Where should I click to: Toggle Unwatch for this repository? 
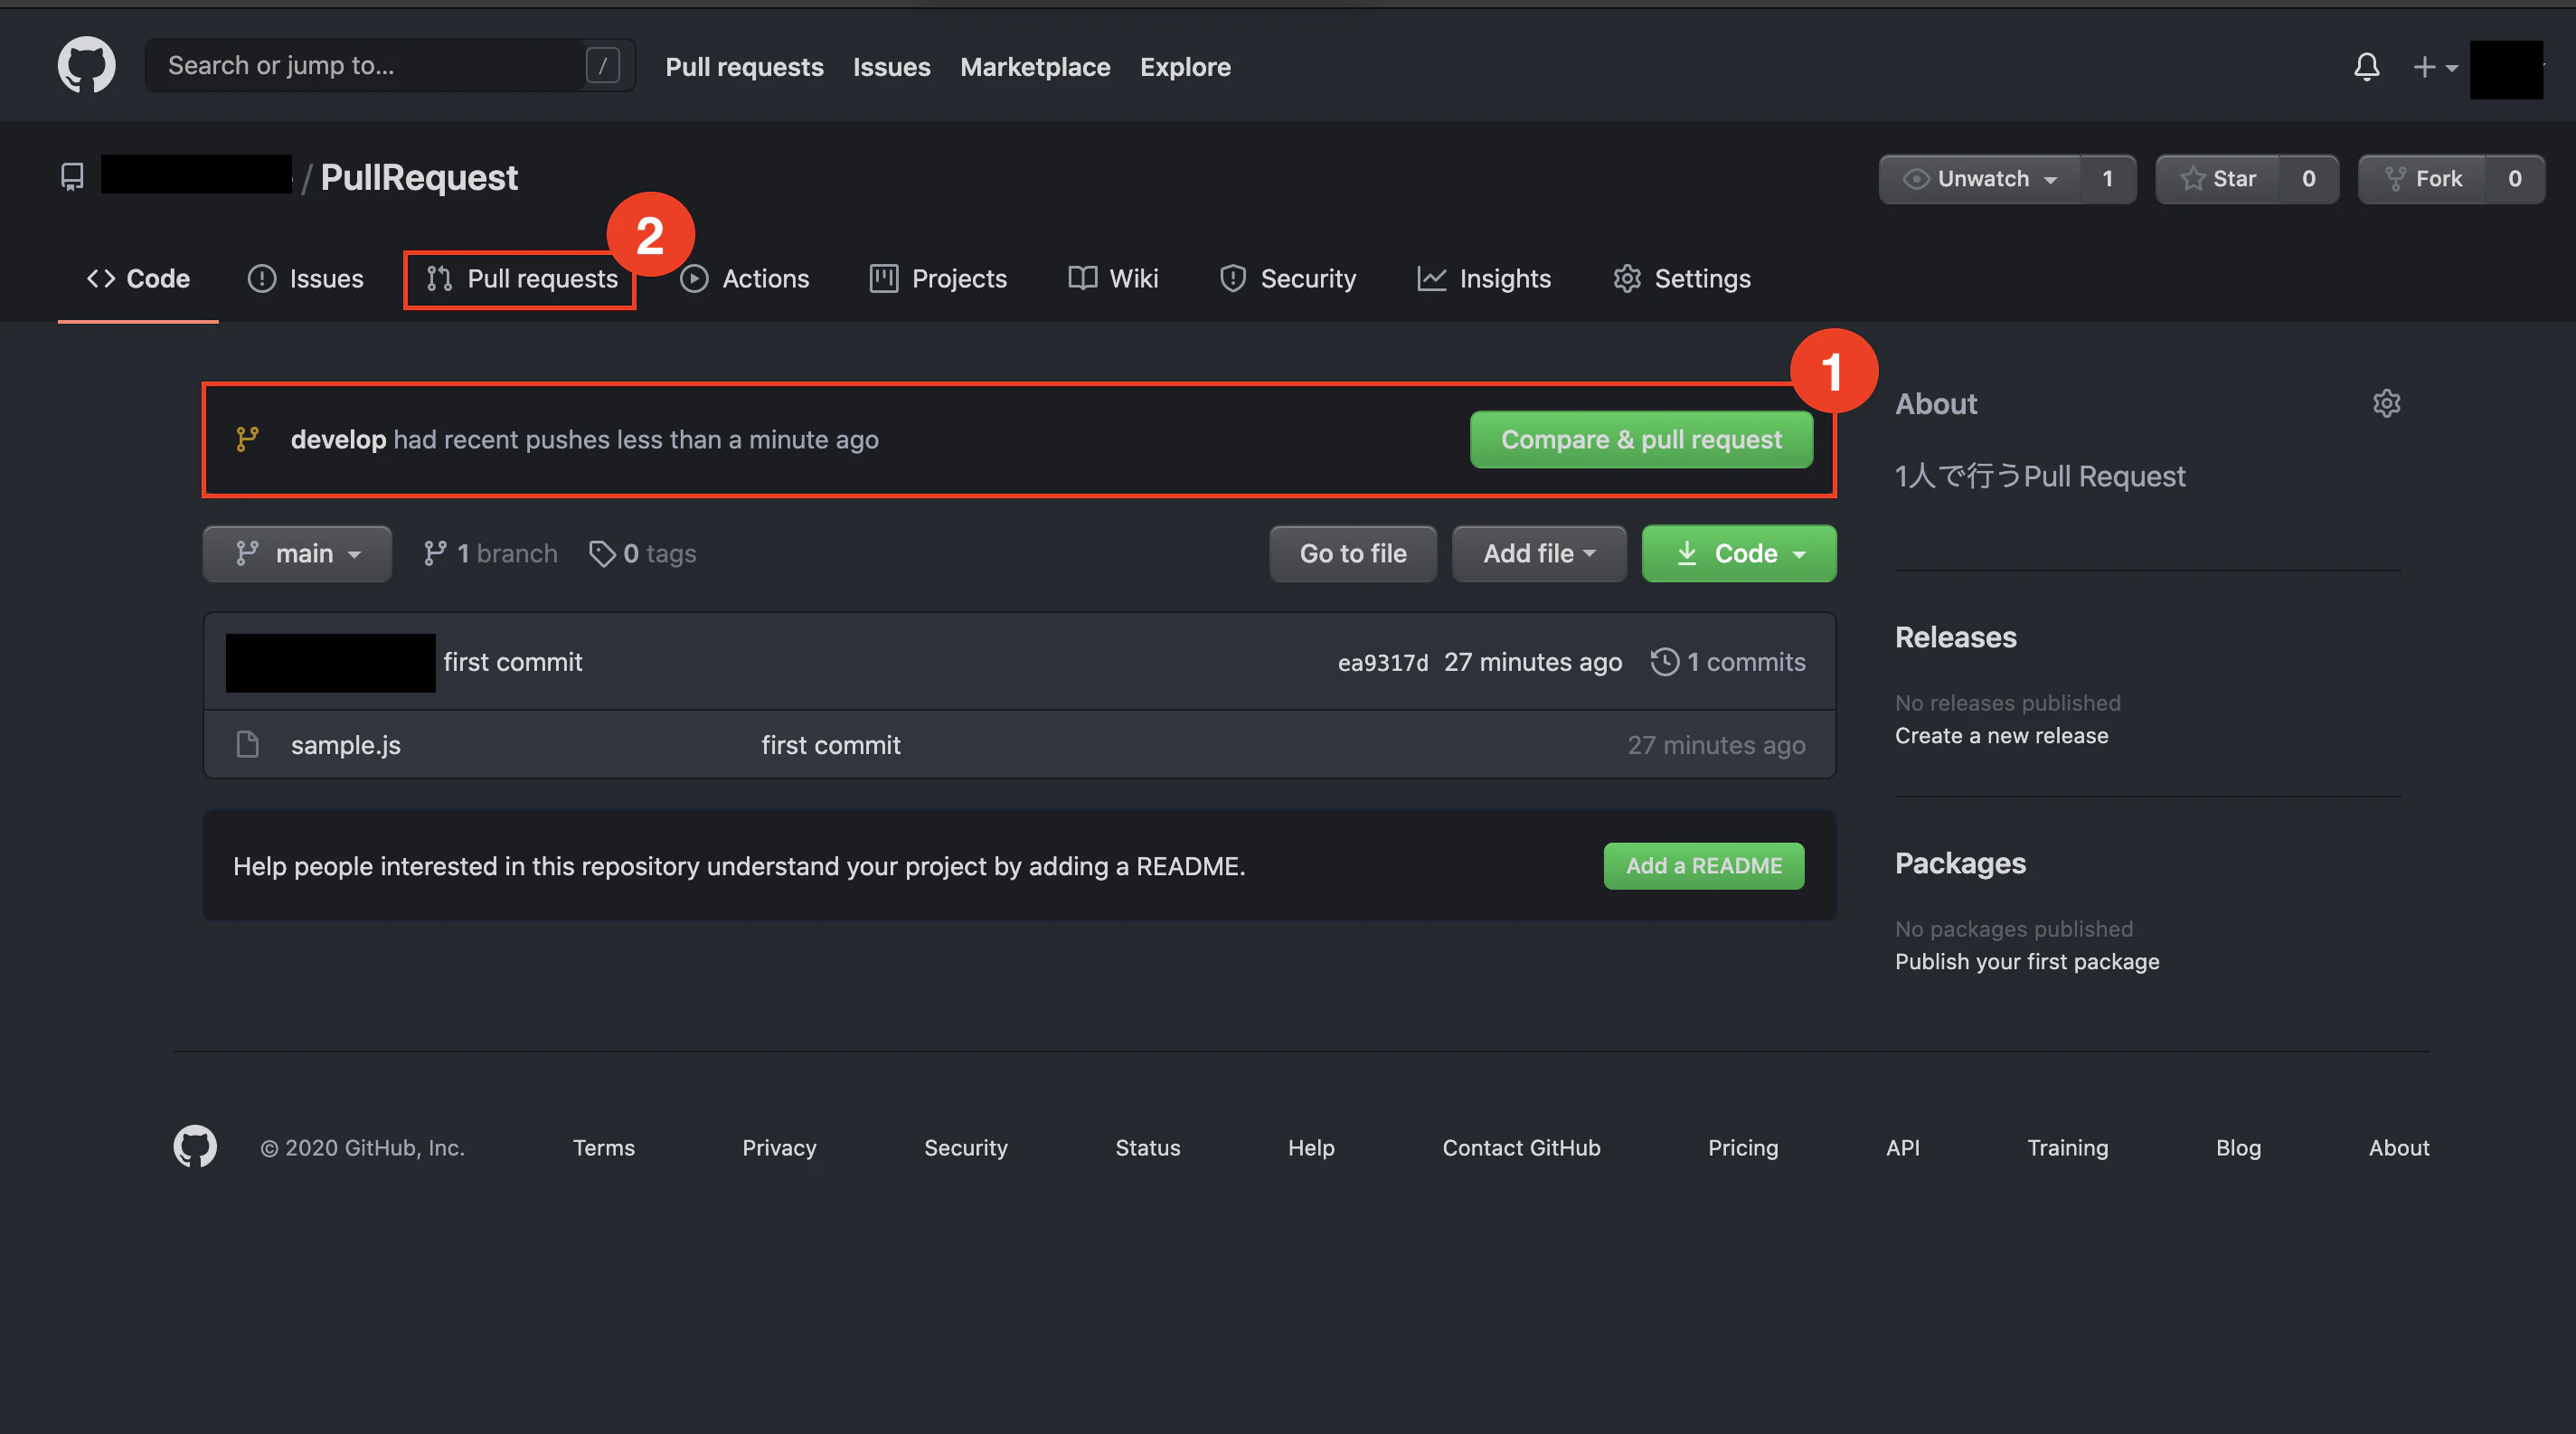coord(1980,179)
